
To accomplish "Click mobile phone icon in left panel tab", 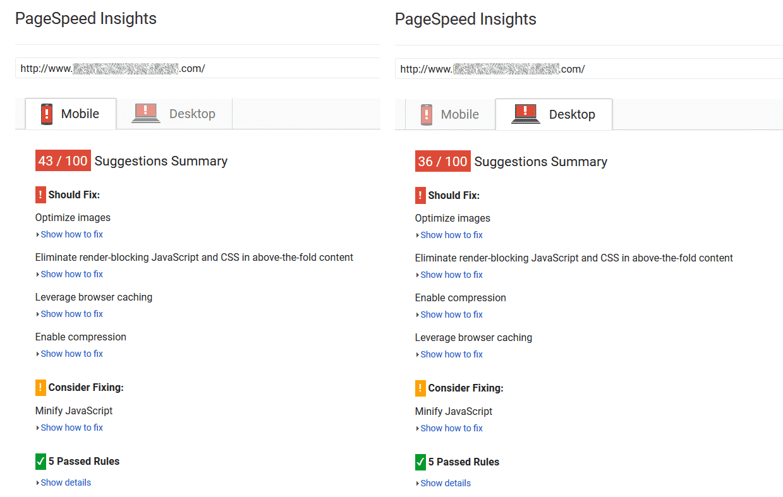I will [47, 114].
